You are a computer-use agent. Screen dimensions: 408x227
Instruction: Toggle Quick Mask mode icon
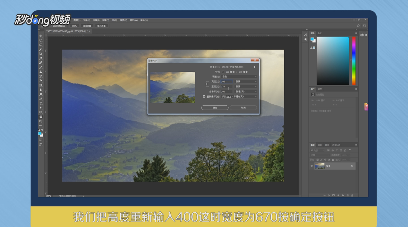click(x=41, y=140)
